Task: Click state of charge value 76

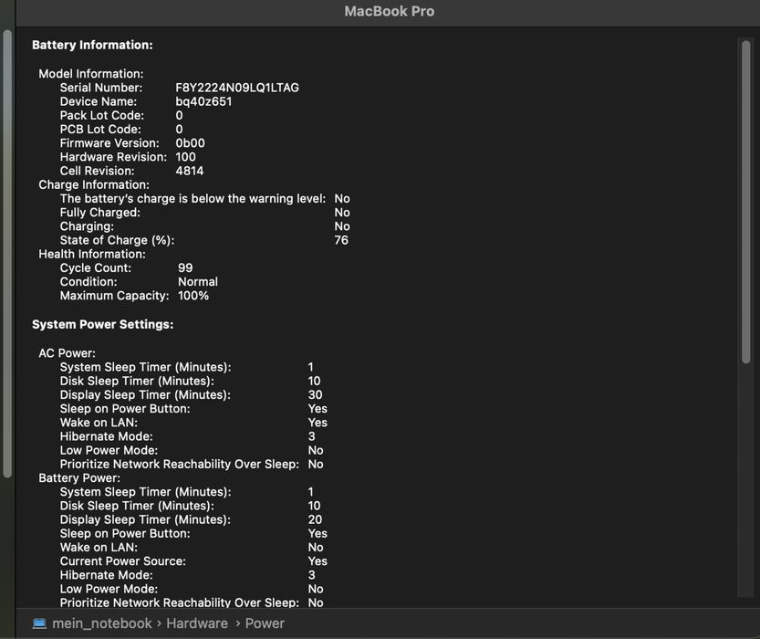Action: [x=341, y=240]
